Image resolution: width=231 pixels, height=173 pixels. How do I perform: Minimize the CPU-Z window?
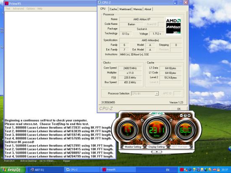pyautogui.click(x=175, y=3)
